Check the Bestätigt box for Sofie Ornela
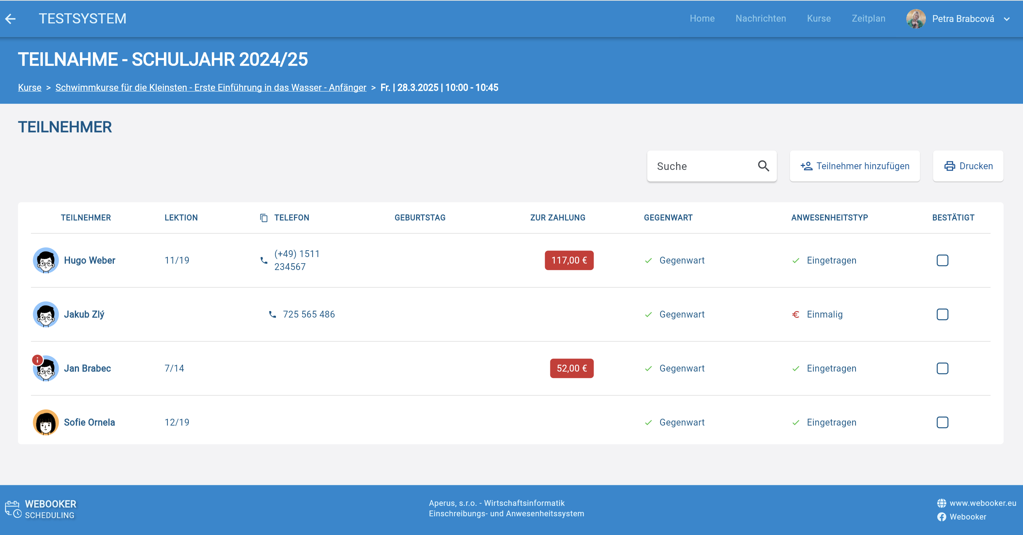 942,422
